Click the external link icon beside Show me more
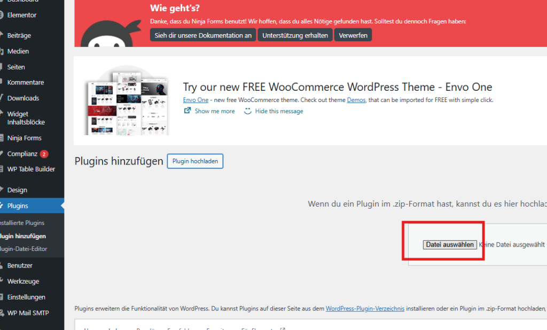This screenshot has height=330, width=547. [187, 111]
